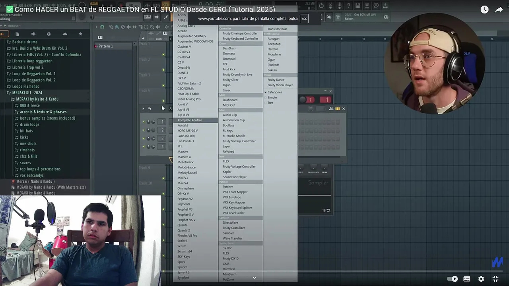Image resolution: width=509 pixels, height=286 pixels.
Task: Click the playlist magnet snap icon
Action: point(102,27)
